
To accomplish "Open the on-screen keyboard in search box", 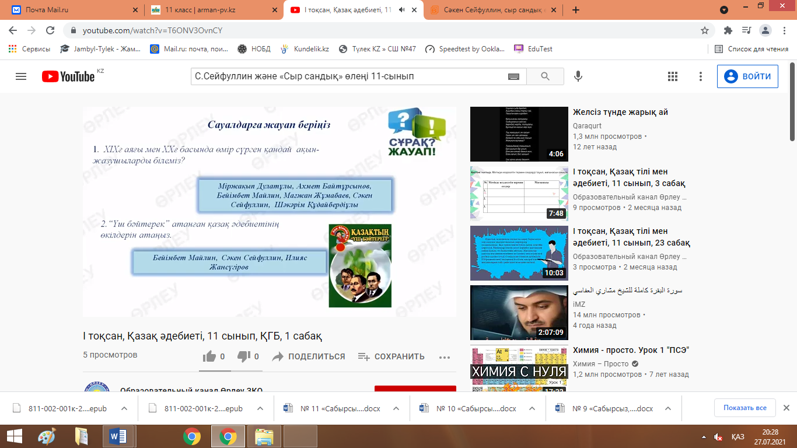I will [x=513, y=76].
